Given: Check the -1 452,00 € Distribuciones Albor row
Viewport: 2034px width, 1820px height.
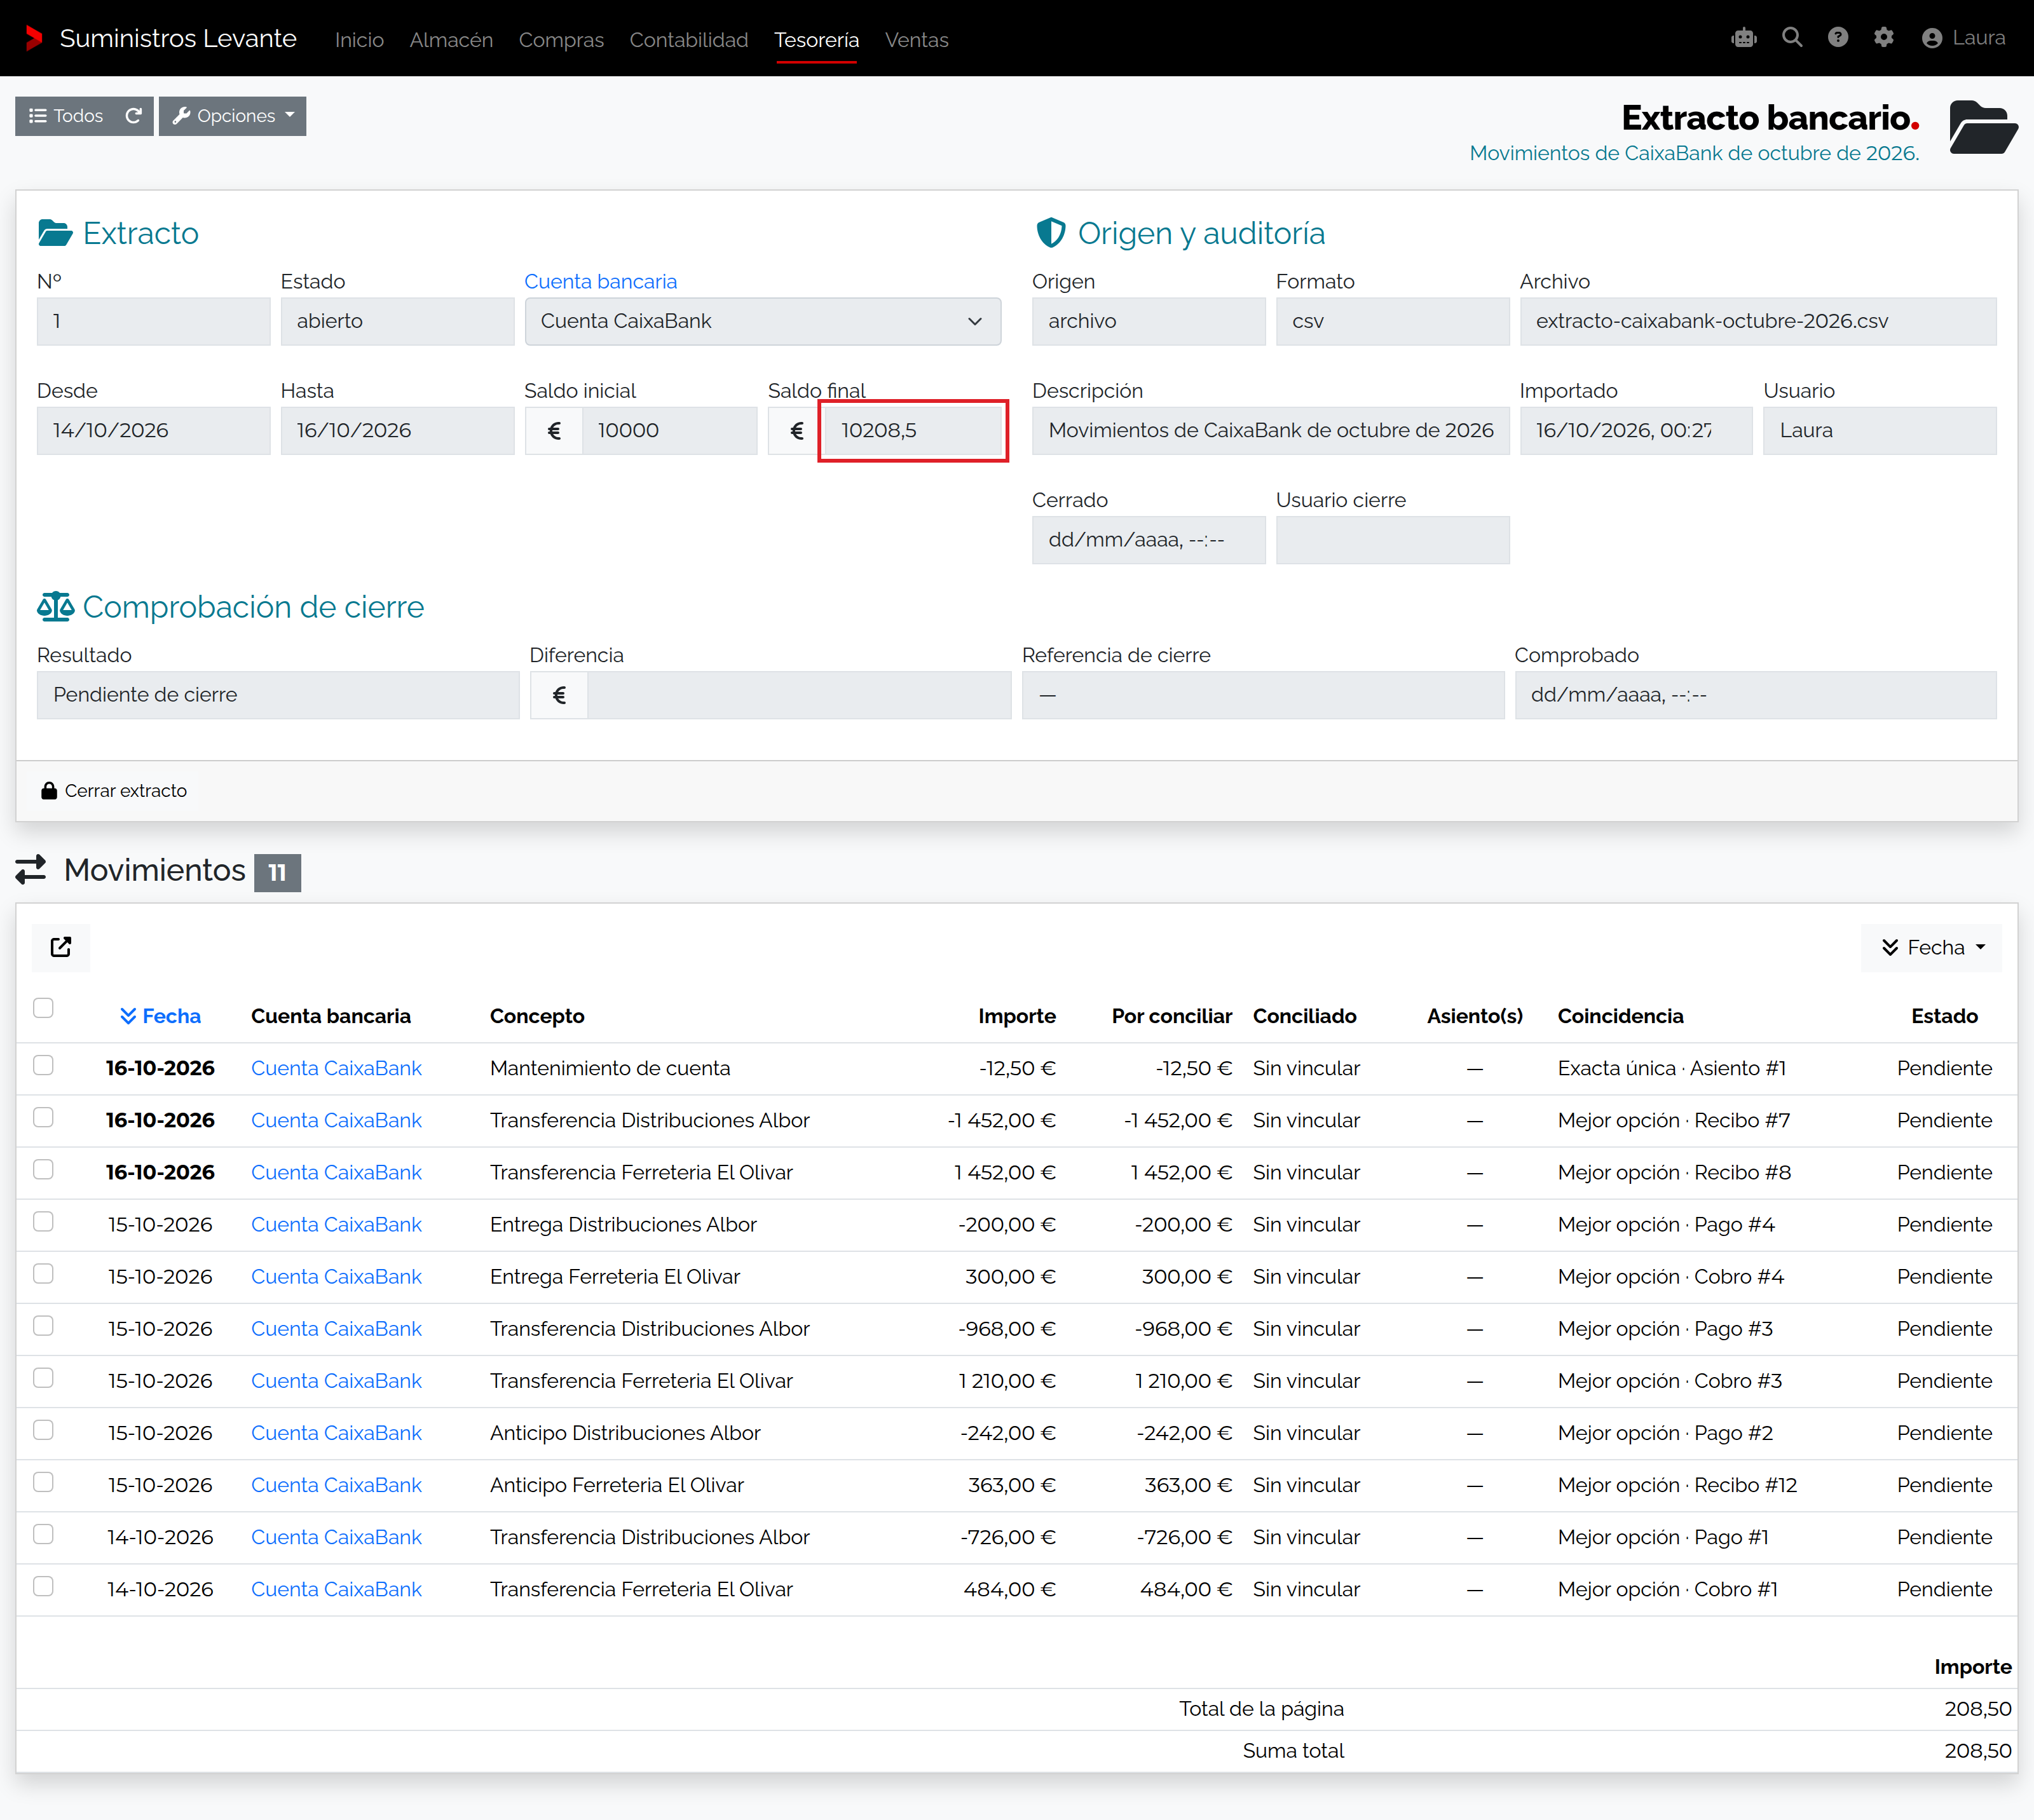Looking at the screenshot, I should [x=43, y=1117].
